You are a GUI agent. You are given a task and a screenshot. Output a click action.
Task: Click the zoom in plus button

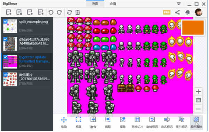(198, 92)
